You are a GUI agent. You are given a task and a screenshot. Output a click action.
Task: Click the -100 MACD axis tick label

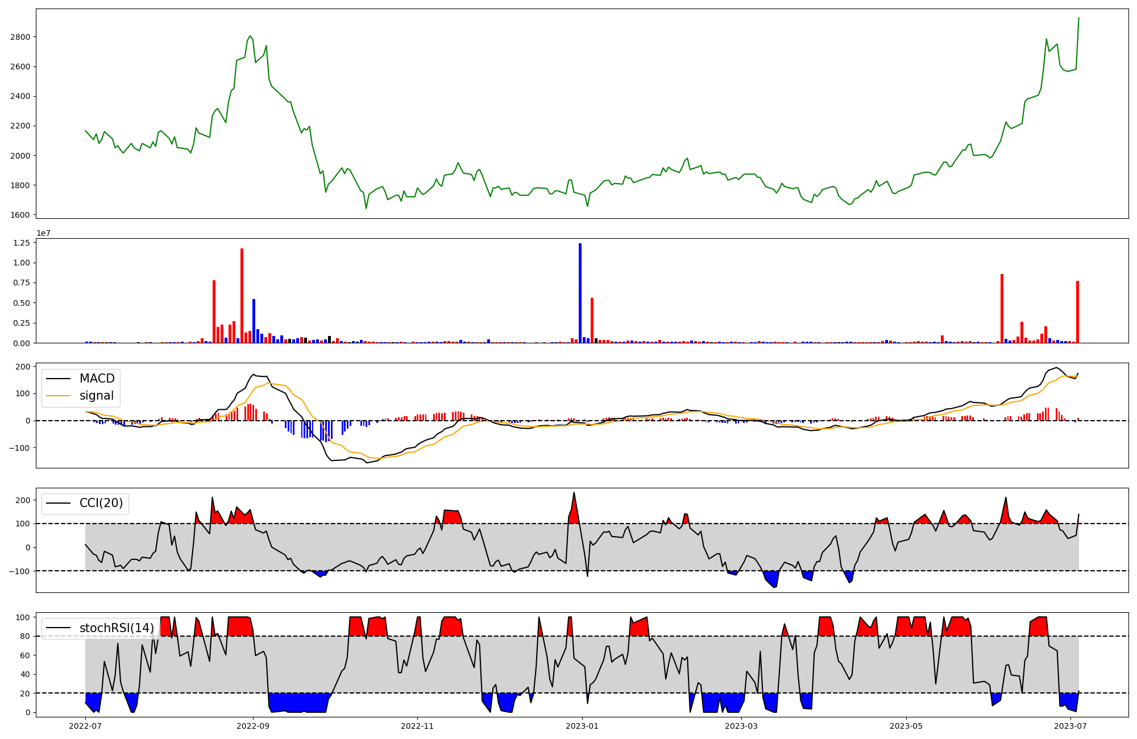(18, 448)
